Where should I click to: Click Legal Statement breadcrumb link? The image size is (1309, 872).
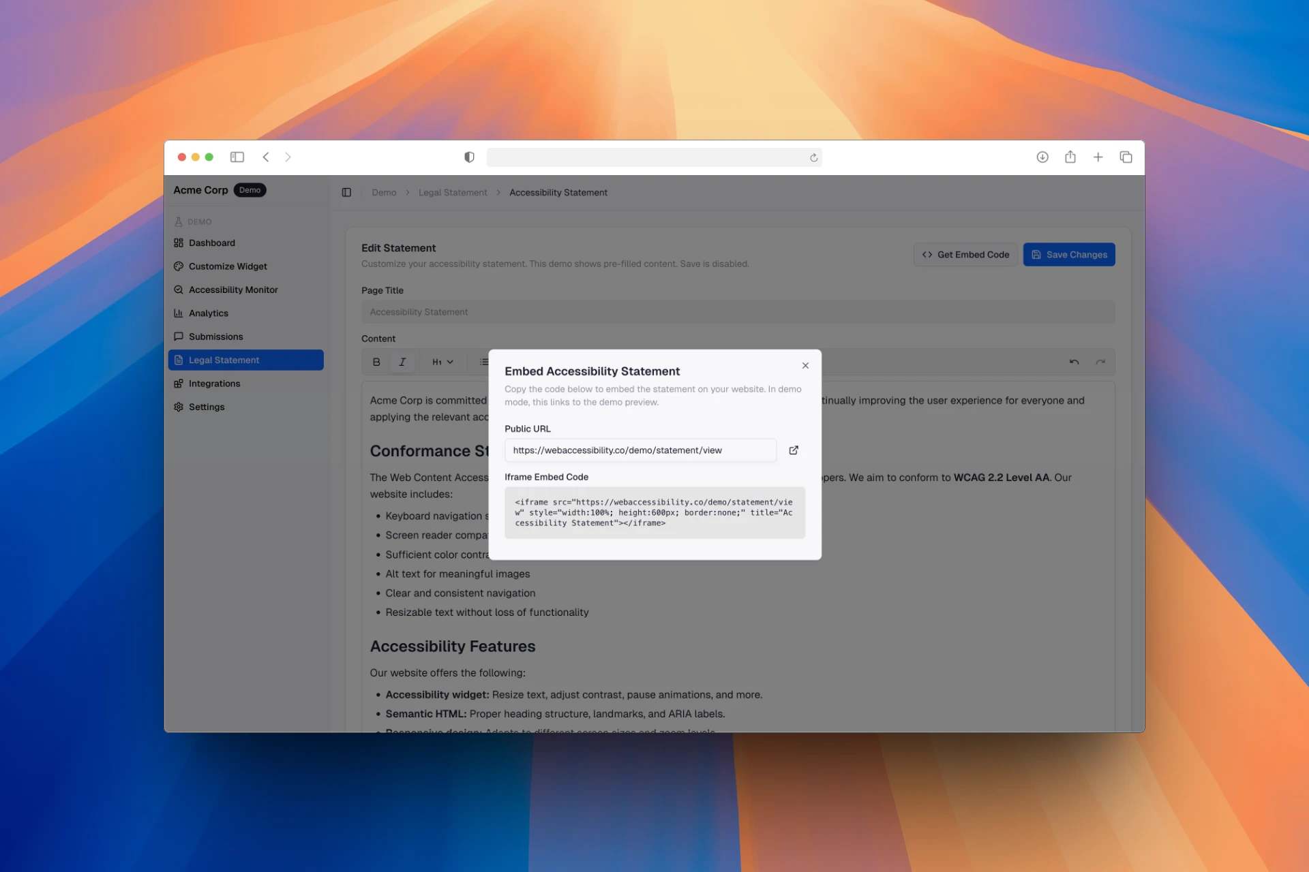click(x=453, y=193)
